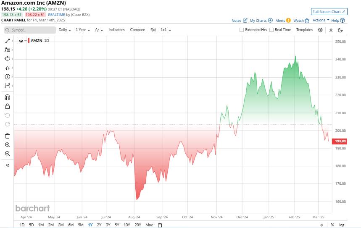Viewport: 361px width, 228px height.
Task: Open the Notes edit icon
Action: tap(245, 21)
